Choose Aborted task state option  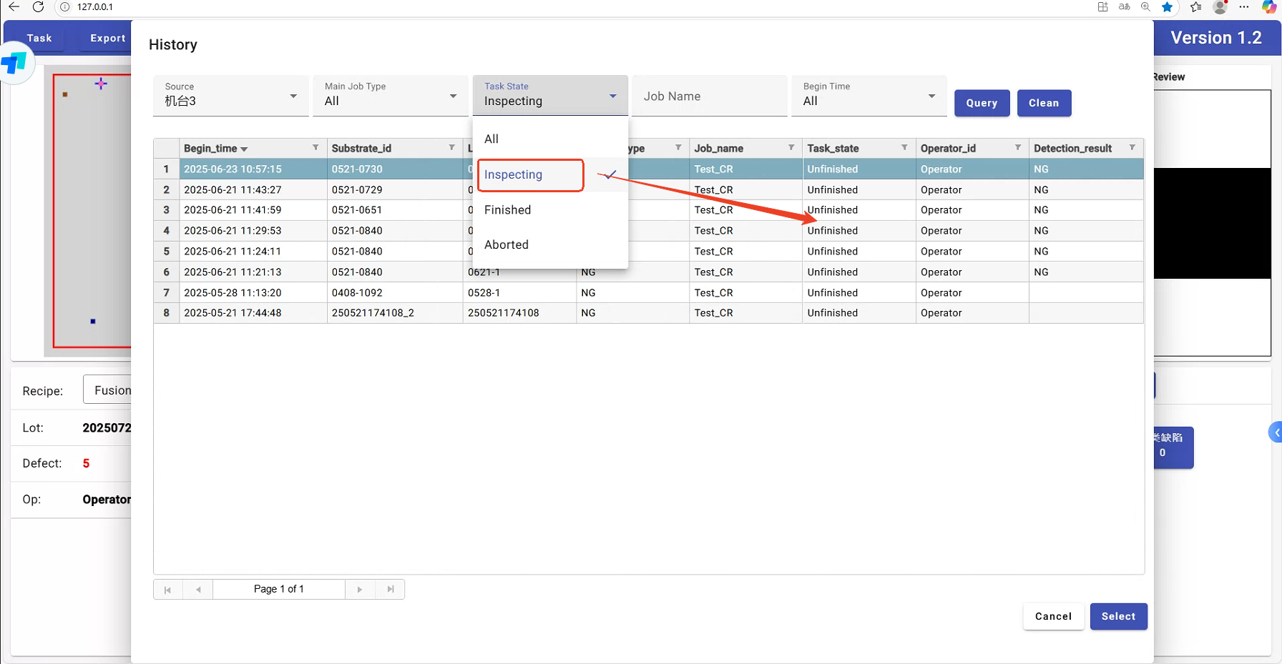click(x=507, y=244)
